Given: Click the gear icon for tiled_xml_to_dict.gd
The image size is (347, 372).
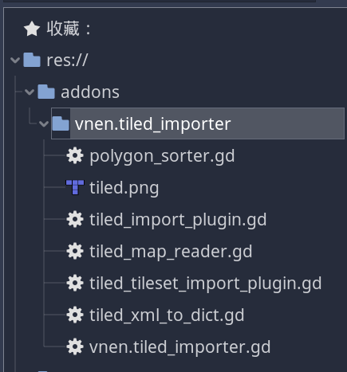Looking at the screenshot, I should [x=75, y=315].
